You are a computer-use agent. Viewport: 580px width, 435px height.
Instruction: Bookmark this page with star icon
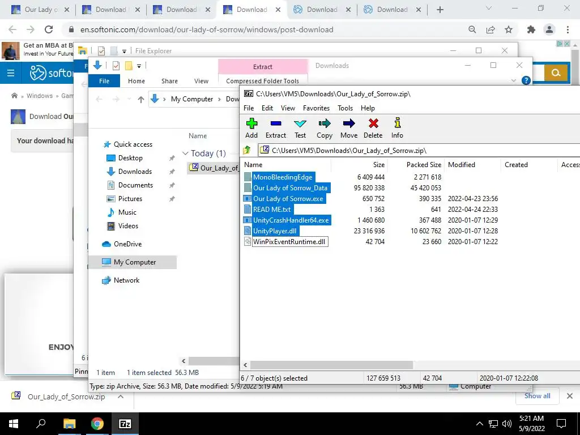(509, 29)
